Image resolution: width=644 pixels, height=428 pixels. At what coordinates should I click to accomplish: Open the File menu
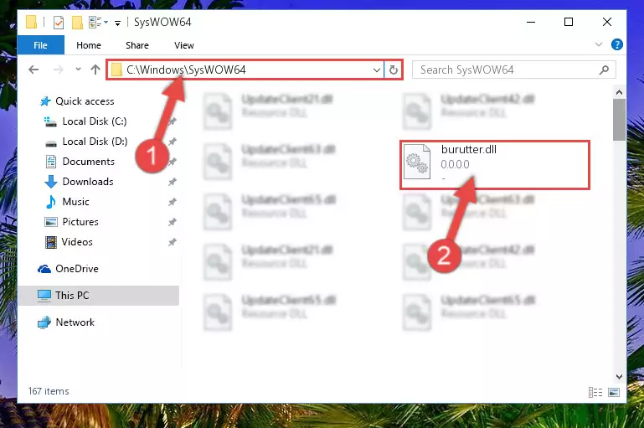tap(41, 45)
